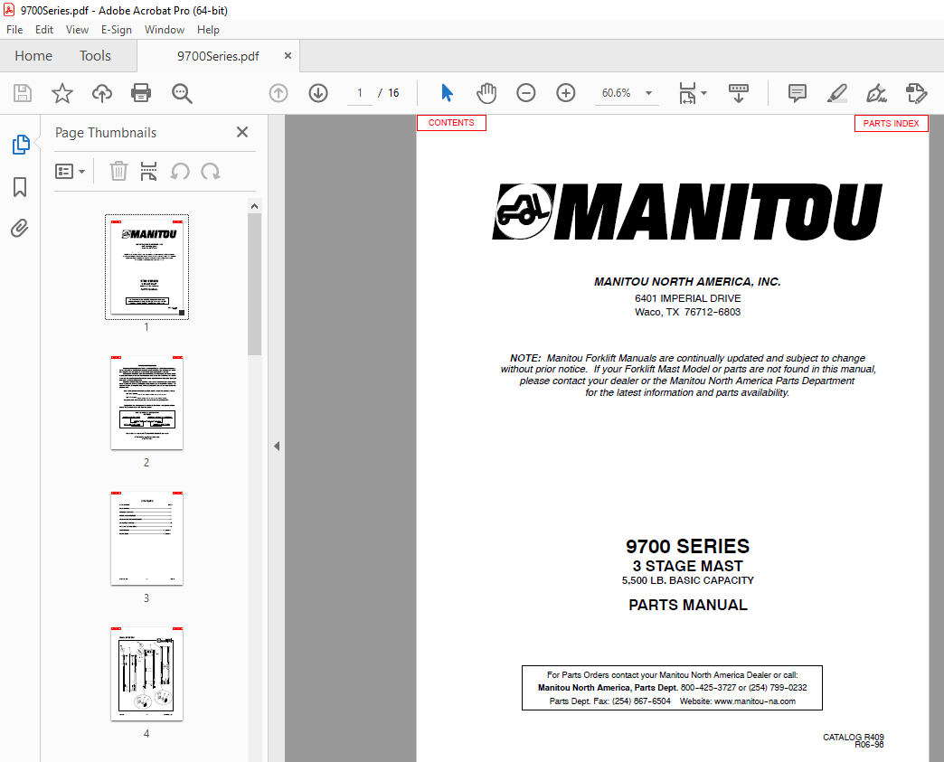Print the document with printer icon

pyautogui.click(x=141, y=93)
